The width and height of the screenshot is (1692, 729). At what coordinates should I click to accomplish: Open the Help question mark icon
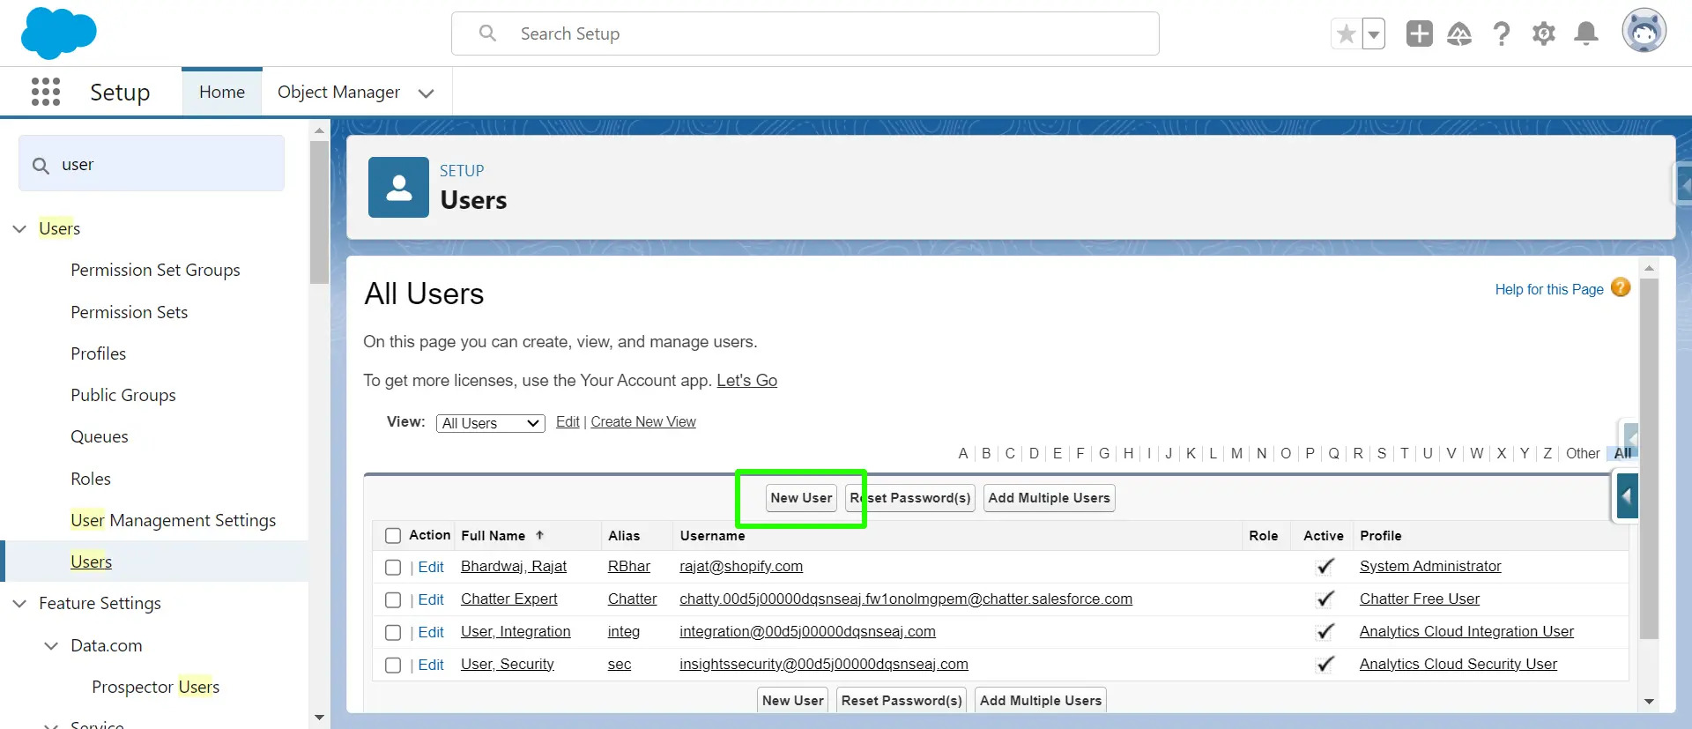pyautogui.click(x=1502, y=33)
